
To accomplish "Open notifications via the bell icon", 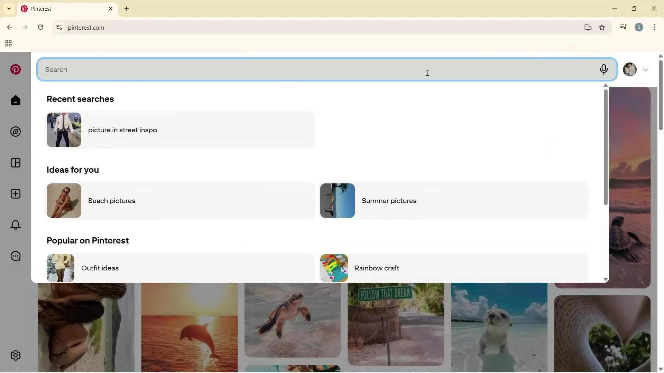I will (x=15, y=225).
